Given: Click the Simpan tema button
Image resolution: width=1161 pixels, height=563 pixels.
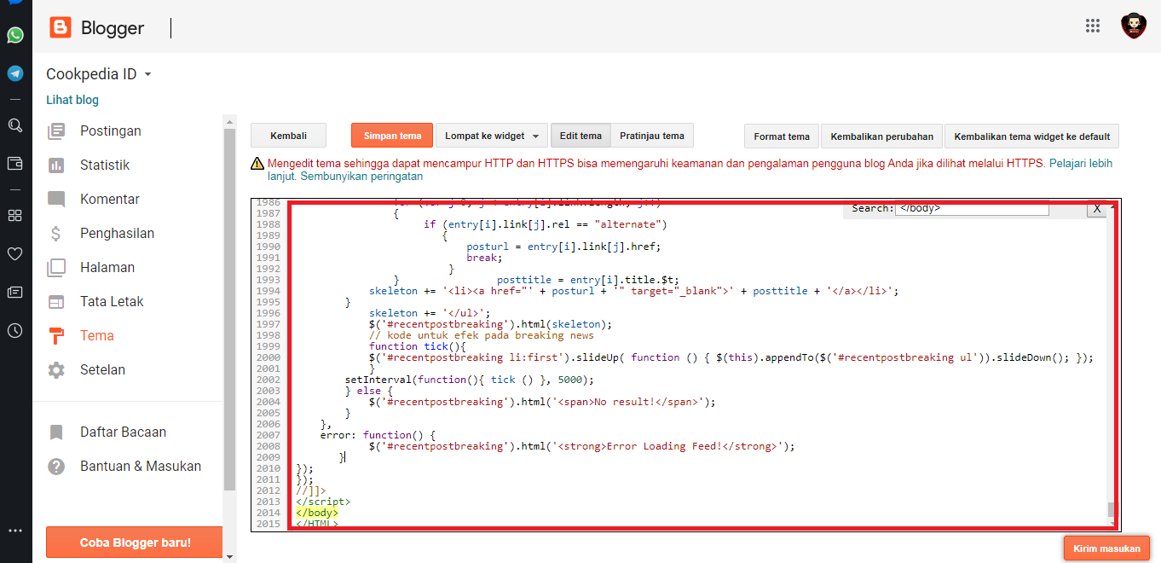Looking at the screenshot, I should click(x=392, y=136).
